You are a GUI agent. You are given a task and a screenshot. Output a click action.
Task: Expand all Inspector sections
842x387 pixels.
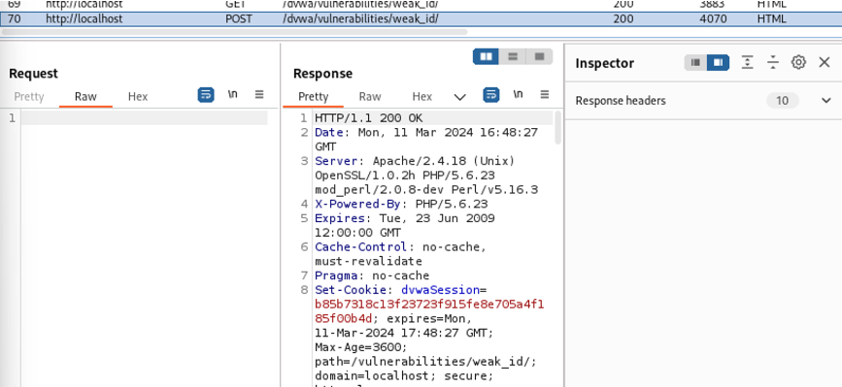747,63
